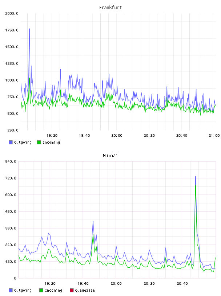The height and width of the screenshot is (296, 221).
Task: Click the 20:20 time label under Frankfurt chart
Action: click(149, 136)
